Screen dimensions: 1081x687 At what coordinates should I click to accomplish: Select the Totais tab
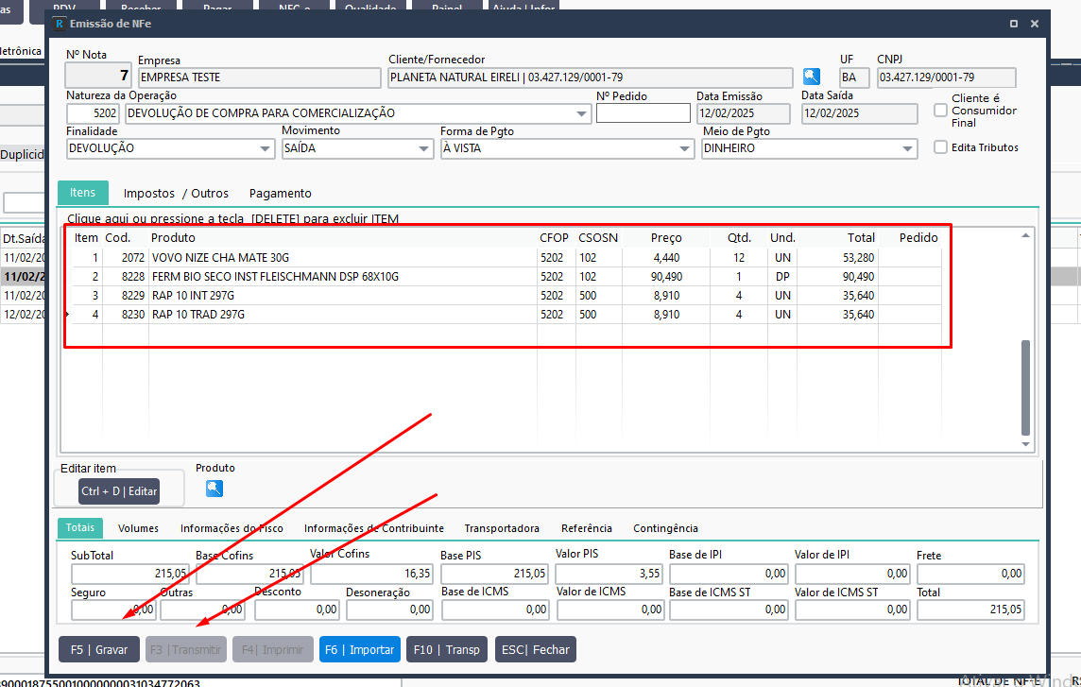pos(80,527)
